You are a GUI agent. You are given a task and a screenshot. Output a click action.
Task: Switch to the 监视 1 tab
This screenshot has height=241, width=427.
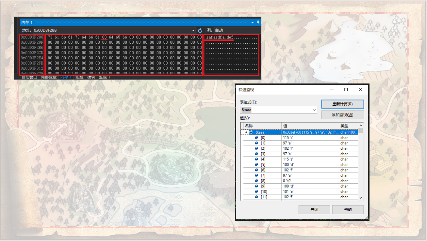[x=104, y=77]
